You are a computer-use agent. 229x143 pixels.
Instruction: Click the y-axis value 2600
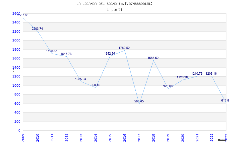(x=16, y=13)
